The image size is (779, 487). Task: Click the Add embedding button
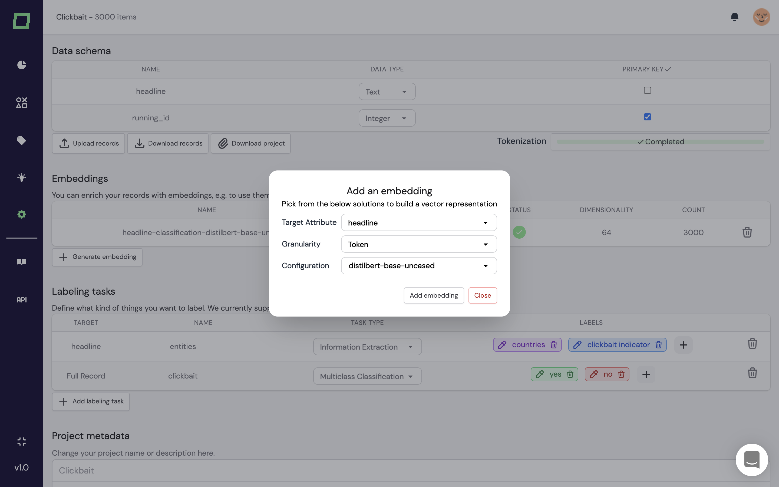tap(434, 295)
